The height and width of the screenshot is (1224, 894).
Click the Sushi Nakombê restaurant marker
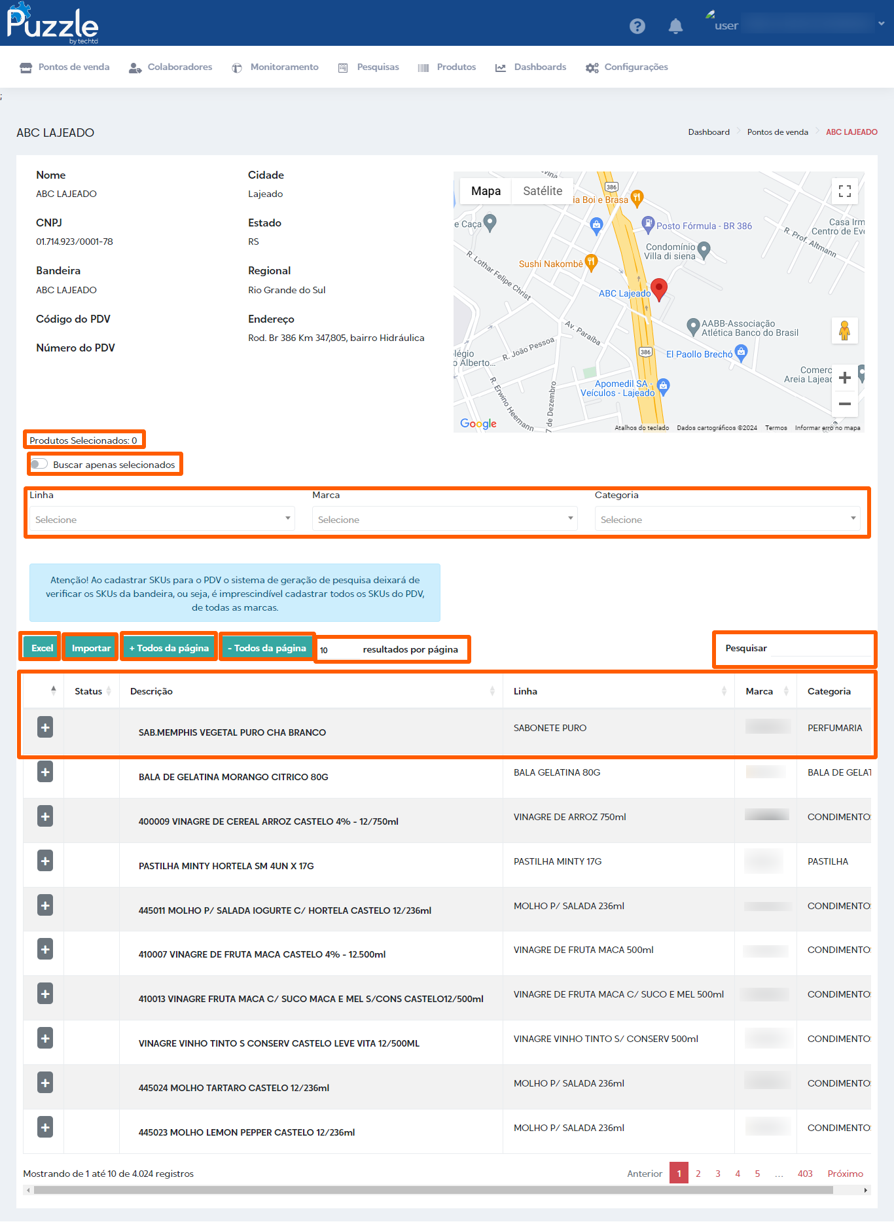pyautogui.click(x=592, y=263)
